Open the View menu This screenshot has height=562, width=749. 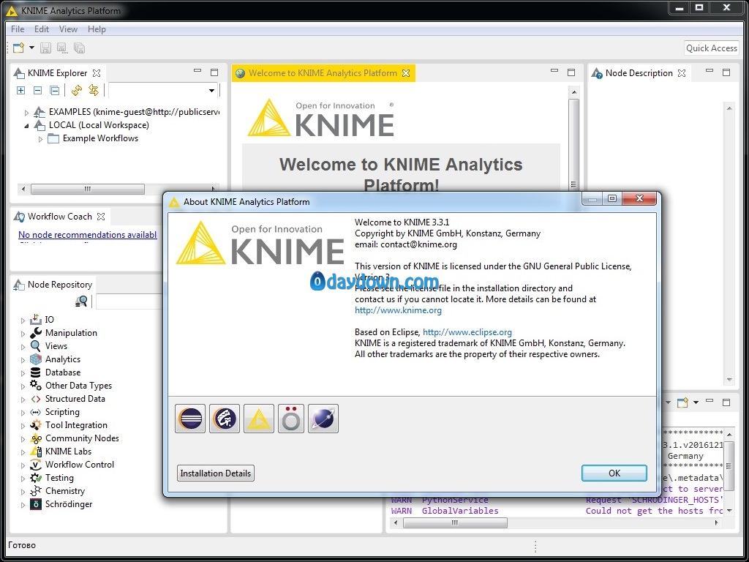[x=68, y=29]
